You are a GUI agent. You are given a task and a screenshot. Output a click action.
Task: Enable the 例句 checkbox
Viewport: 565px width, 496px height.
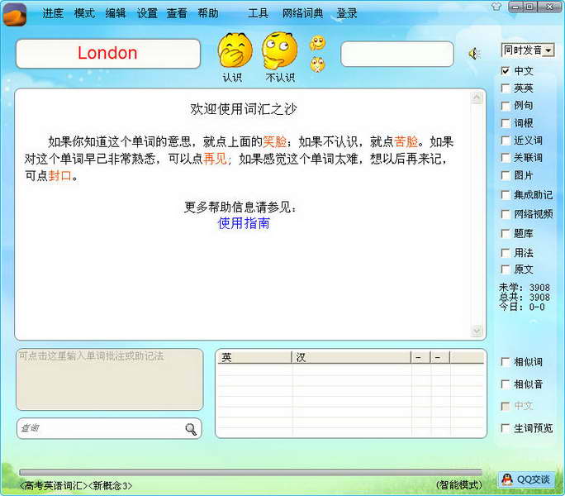(x=506, y=105)
